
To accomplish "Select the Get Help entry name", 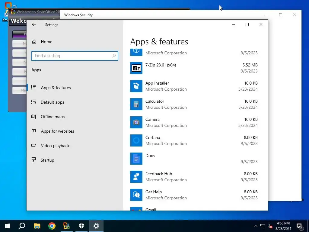I will pyautogui.click(x=154, y=192).
